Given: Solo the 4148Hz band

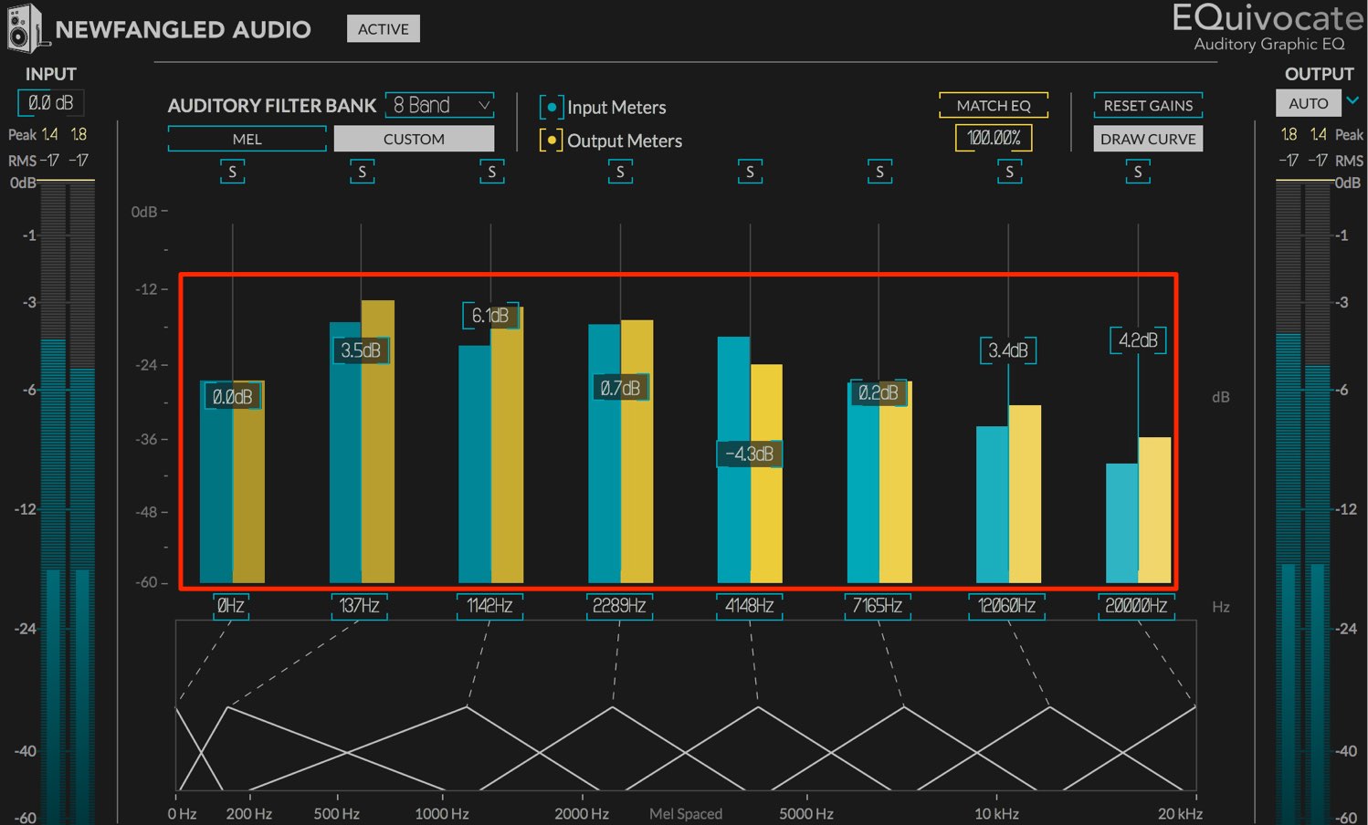Looking at the screenshot, I should (x=750, y=172).
